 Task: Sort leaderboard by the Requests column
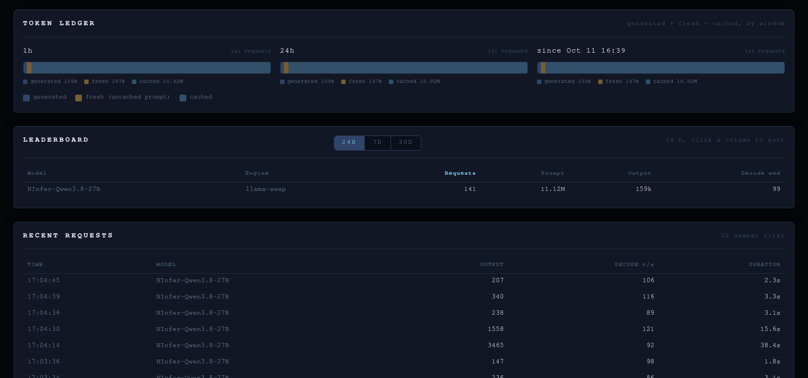[460, 173]
